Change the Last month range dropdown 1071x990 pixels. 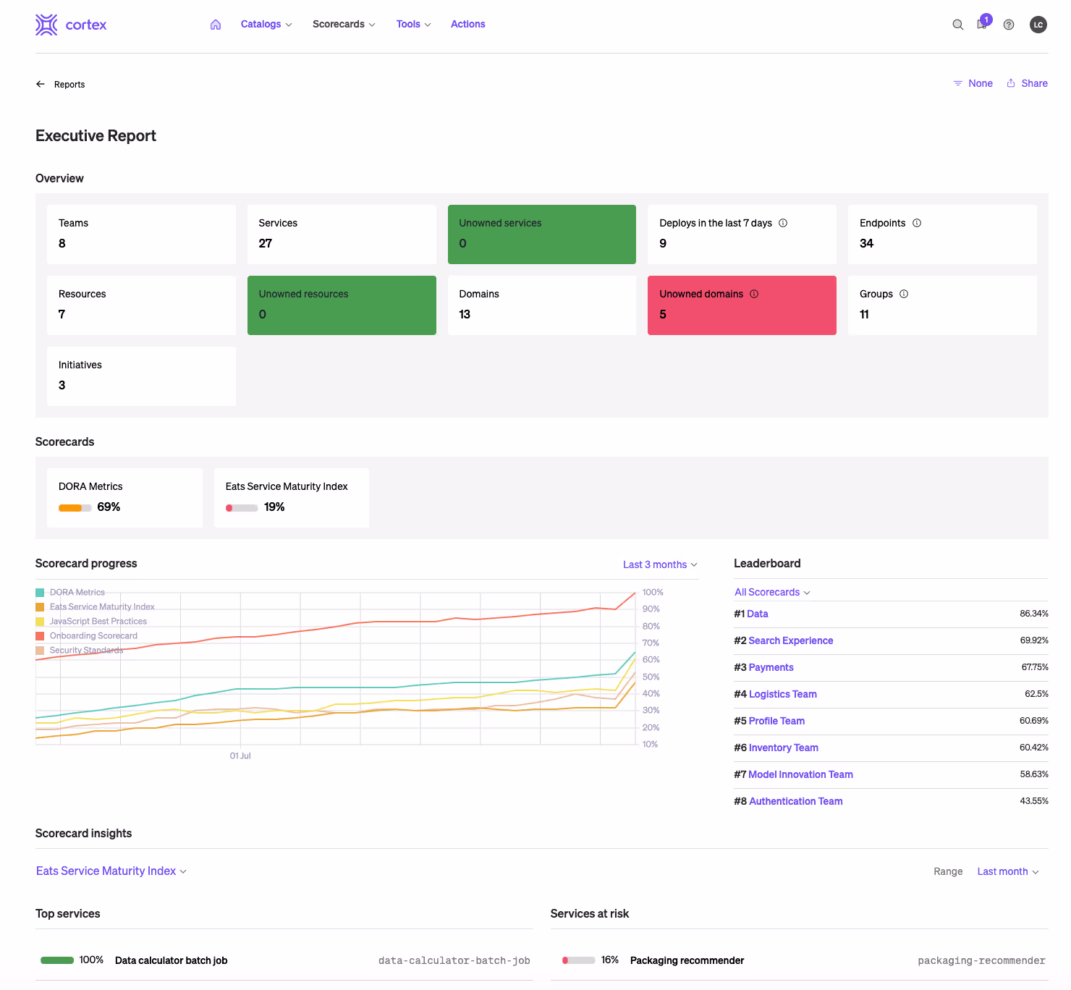tap(1007, 871)
